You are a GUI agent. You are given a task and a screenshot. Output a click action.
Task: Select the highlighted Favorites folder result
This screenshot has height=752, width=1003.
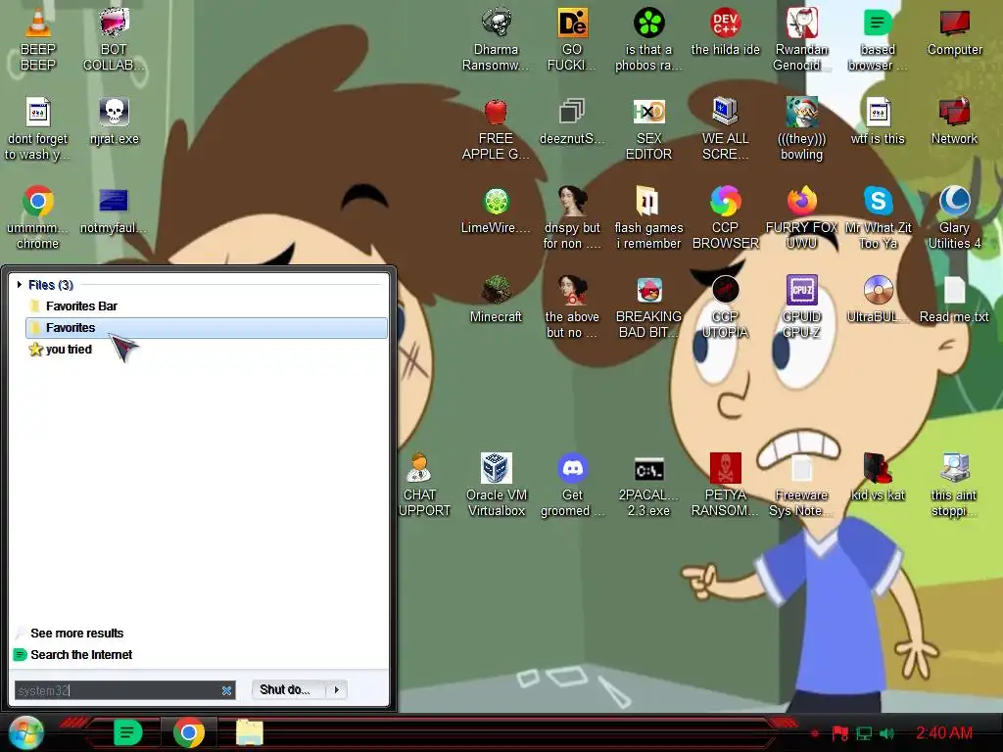click(206, 327)
